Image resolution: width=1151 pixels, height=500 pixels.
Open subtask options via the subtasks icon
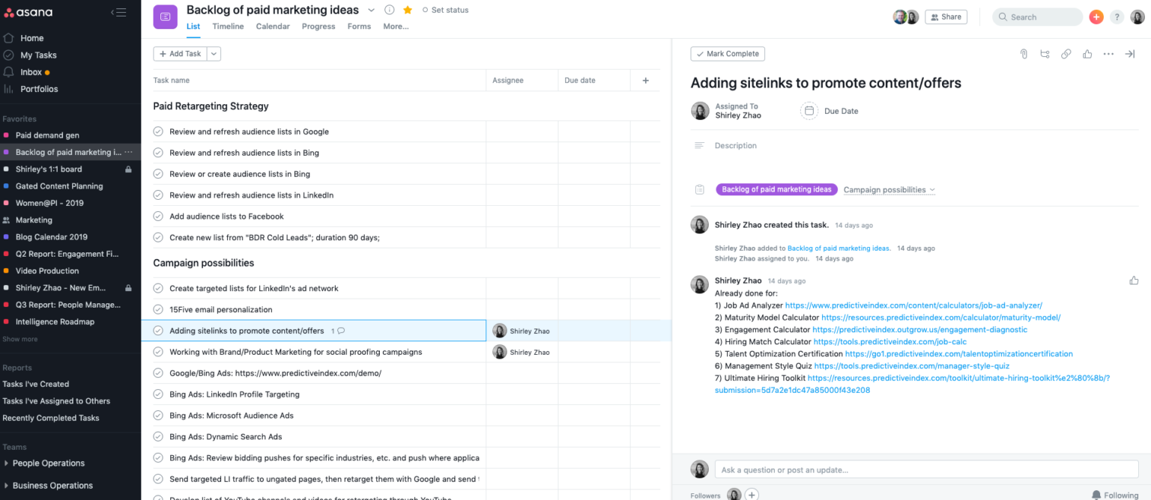[1045, 54]
